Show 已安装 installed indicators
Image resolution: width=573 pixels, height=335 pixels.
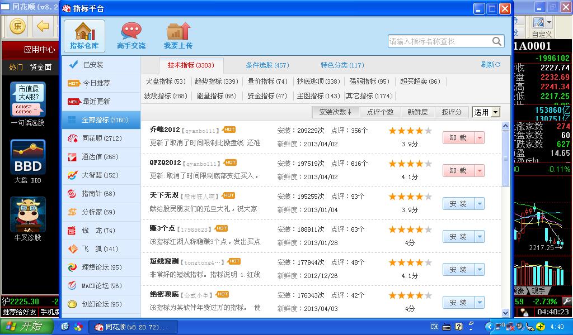pyautogui.click(x=101, y=65)
